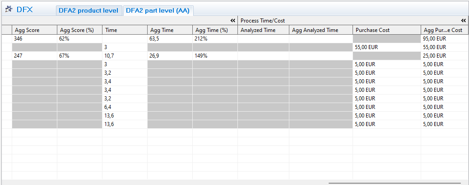
Task: Select the Time cell with value 10,7
Action: tap(125, 56)
